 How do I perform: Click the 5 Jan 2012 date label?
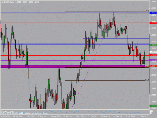click(x=131, y=116)
